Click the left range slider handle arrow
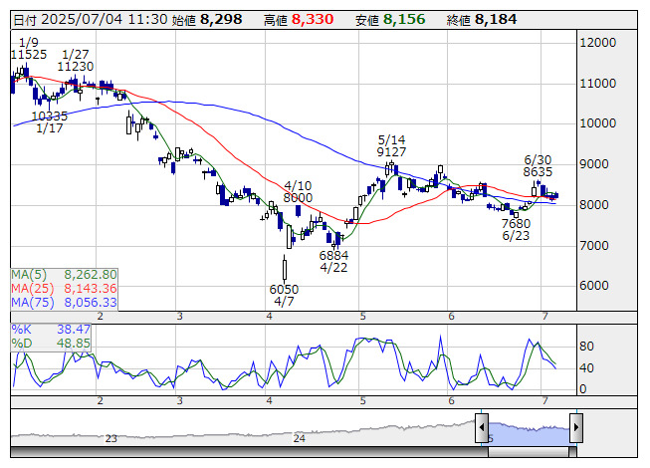Image resolution: width=650 pixels, height=468 pixels. point(482,427)
